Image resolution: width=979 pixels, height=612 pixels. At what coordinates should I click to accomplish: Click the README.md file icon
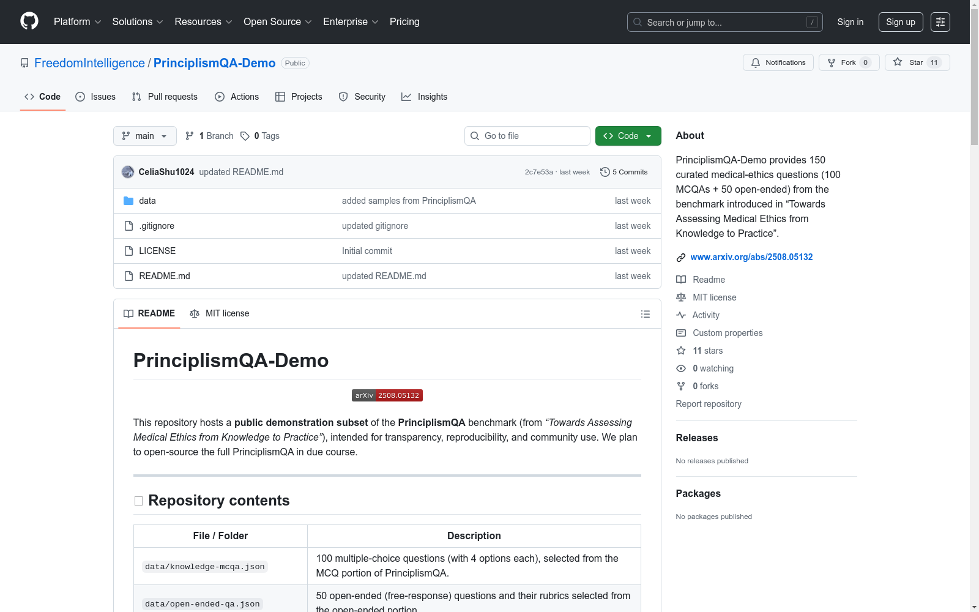tap(128, 276)
